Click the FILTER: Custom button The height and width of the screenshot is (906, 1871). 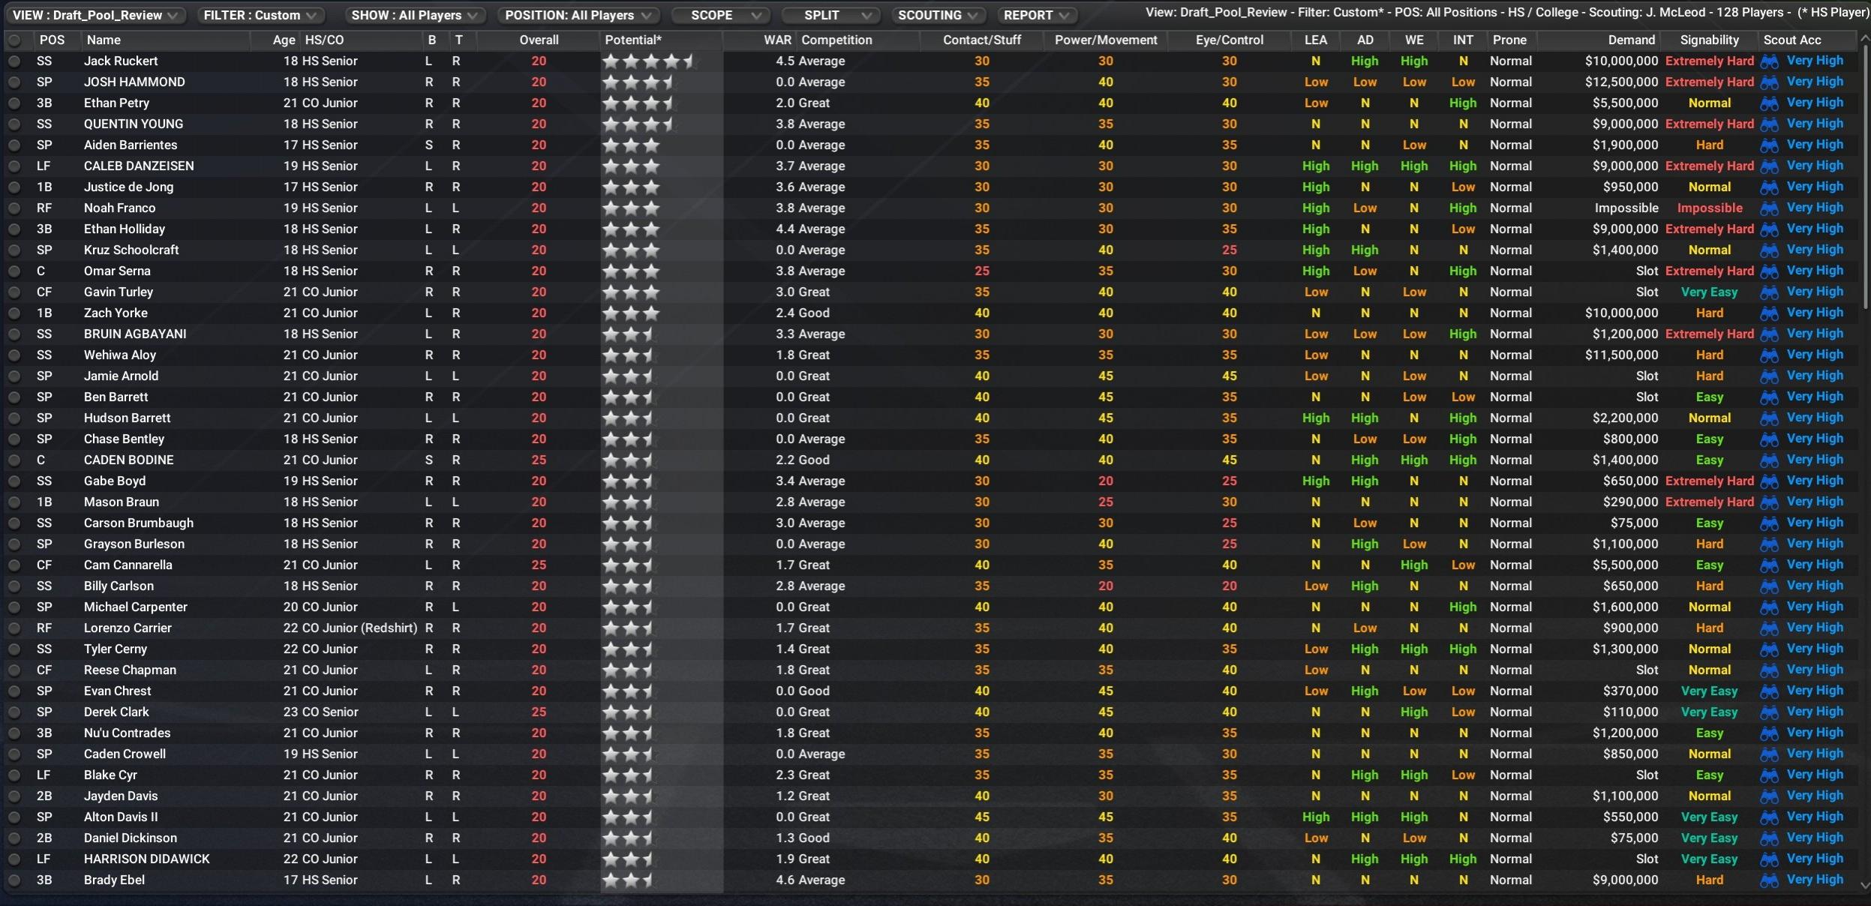[x=259, y=14]
